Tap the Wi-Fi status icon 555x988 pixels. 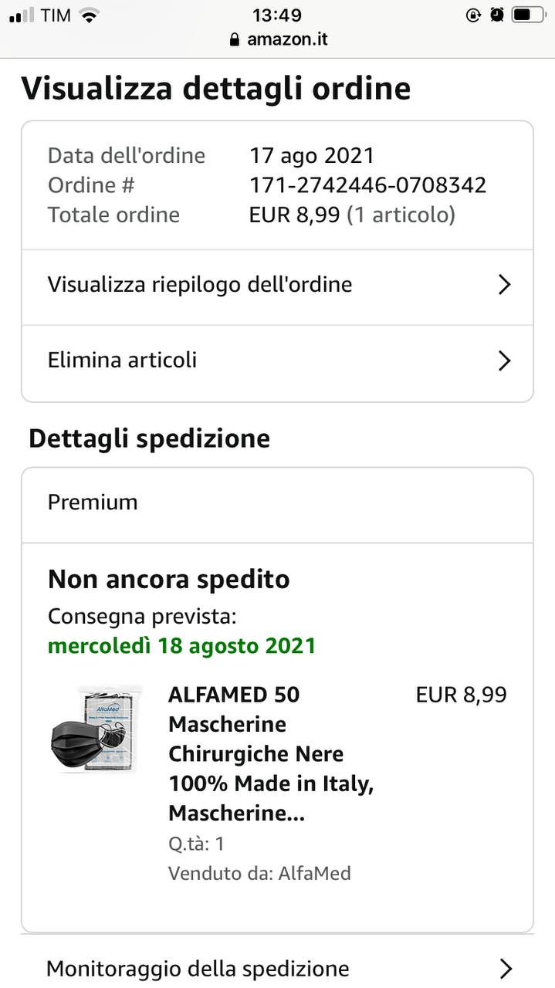[90, 15]
